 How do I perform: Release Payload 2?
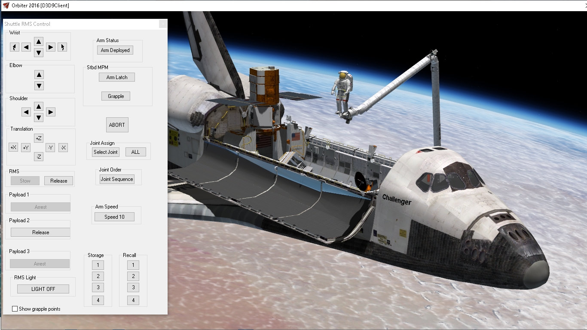40,232
